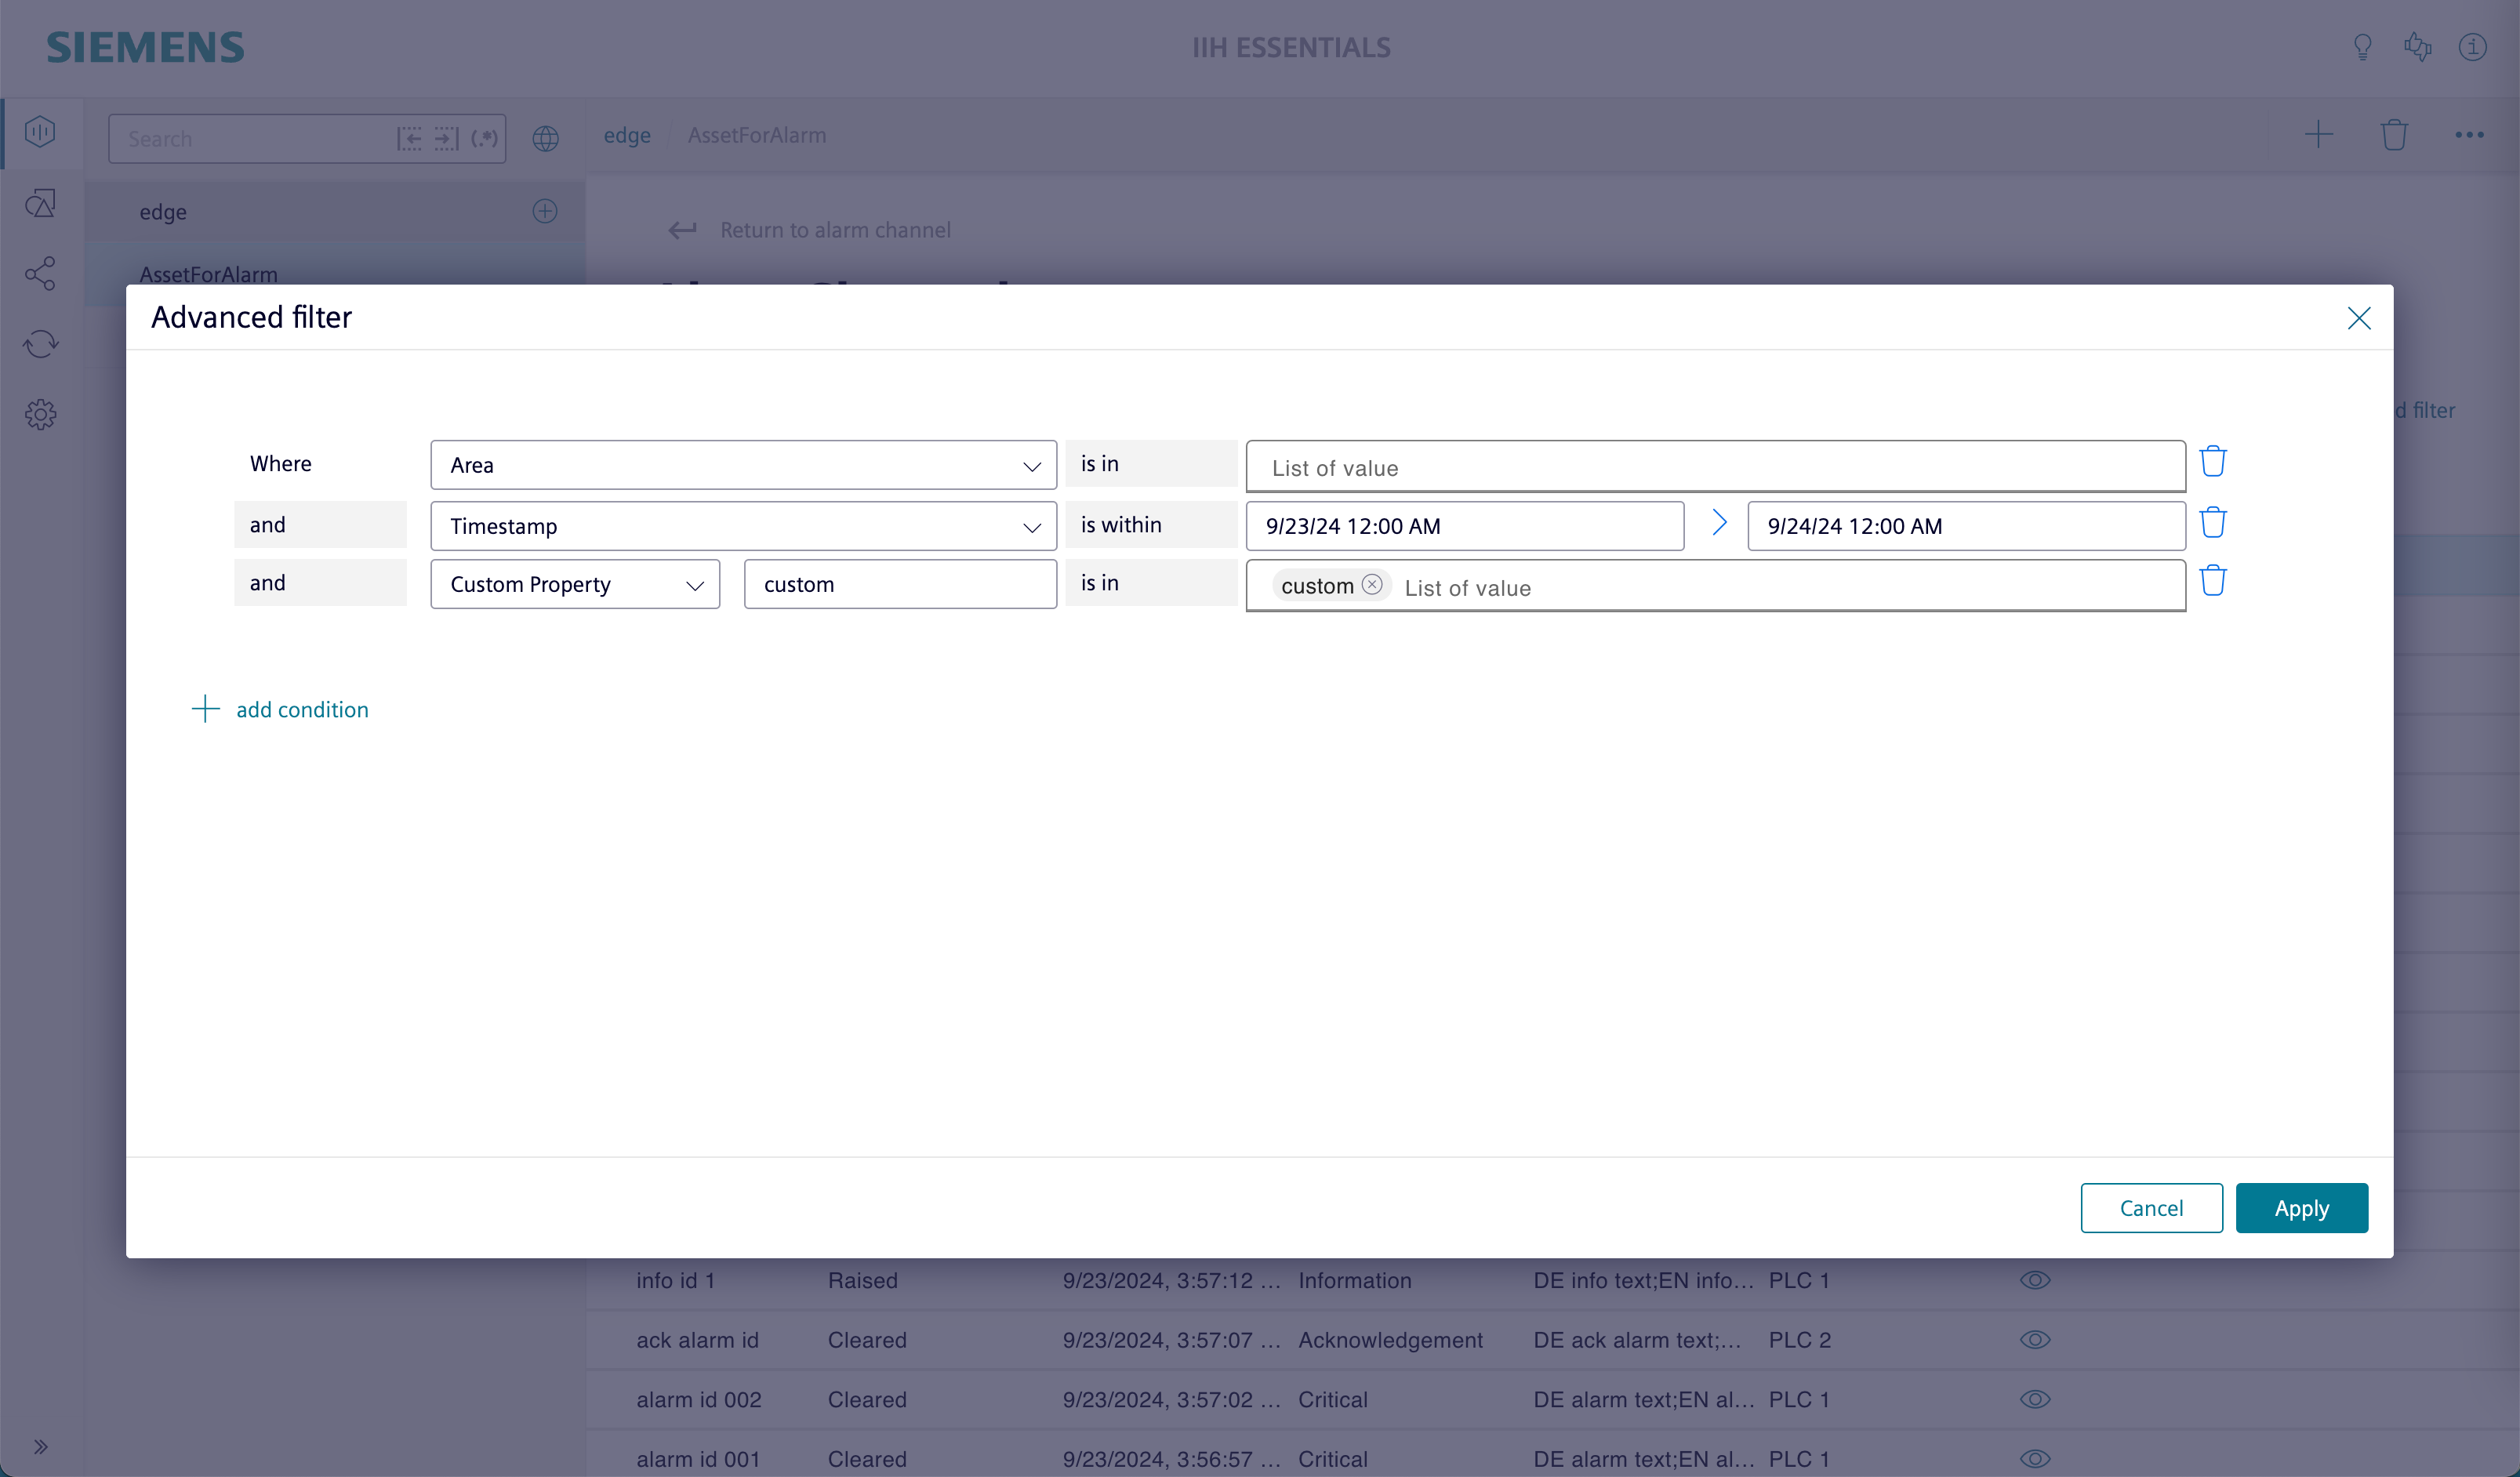This screenshot has height=1477, width=2520.
Task: Click 'PLC 2' table cell
Action: click(x=1799, y=1340)
